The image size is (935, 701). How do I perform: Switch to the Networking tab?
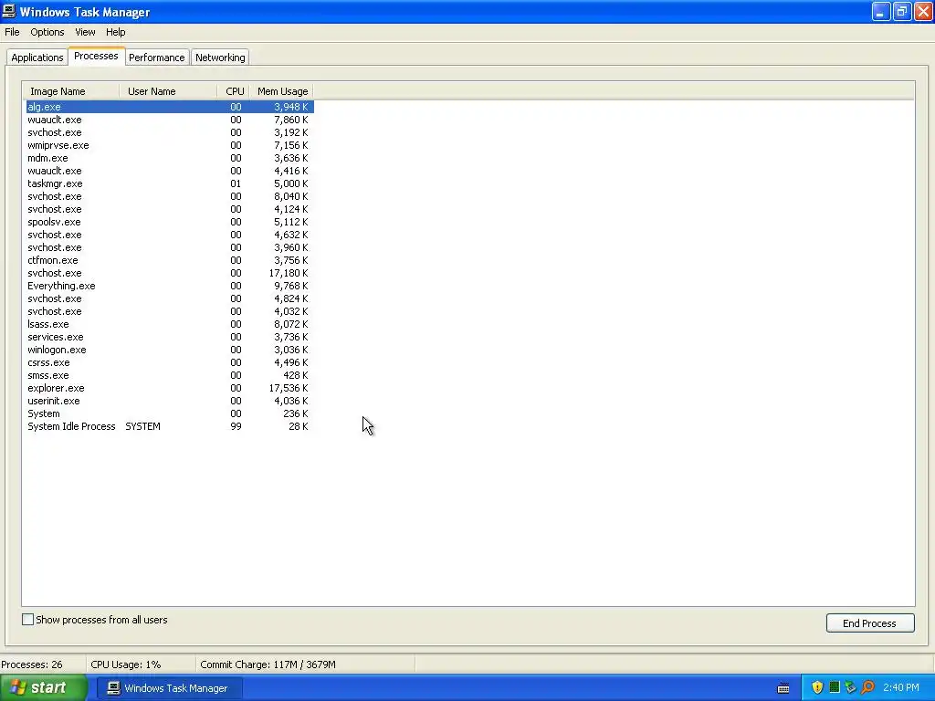click(220, 58)
